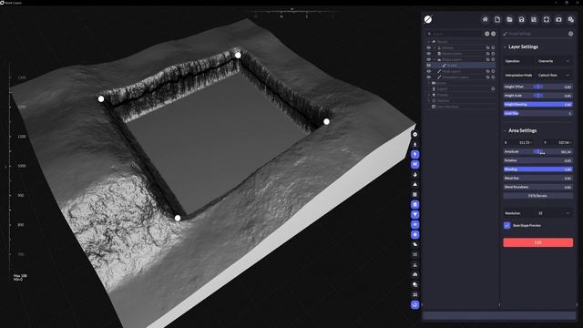Expand the Presets tree node

[x=429, y=95]
